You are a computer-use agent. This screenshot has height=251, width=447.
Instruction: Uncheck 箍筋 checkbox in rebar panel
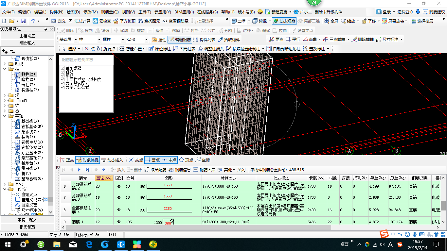click(x=63, y=72)
